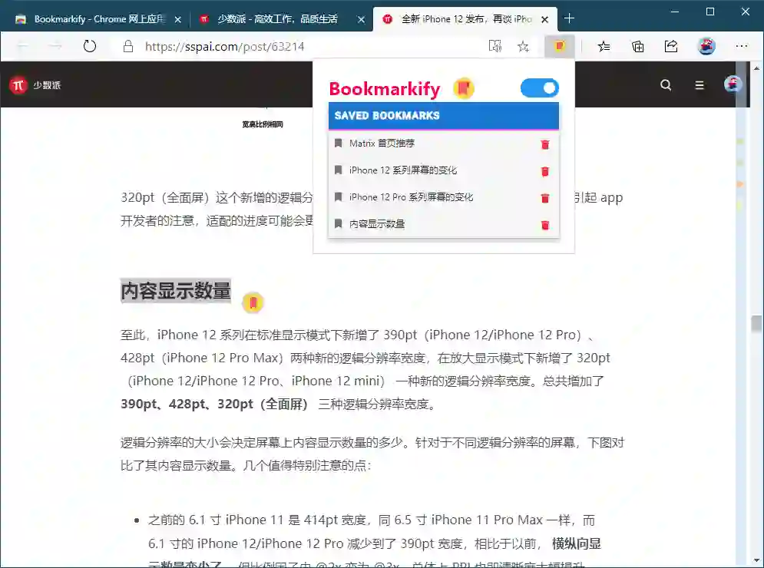Screen dimensions: 764x568
Task: Open the Favorites list button
Action: (604, 46)
